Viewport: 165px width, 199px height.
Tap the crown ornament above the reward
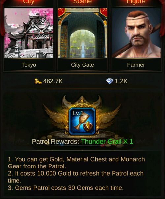pos(82,101)
